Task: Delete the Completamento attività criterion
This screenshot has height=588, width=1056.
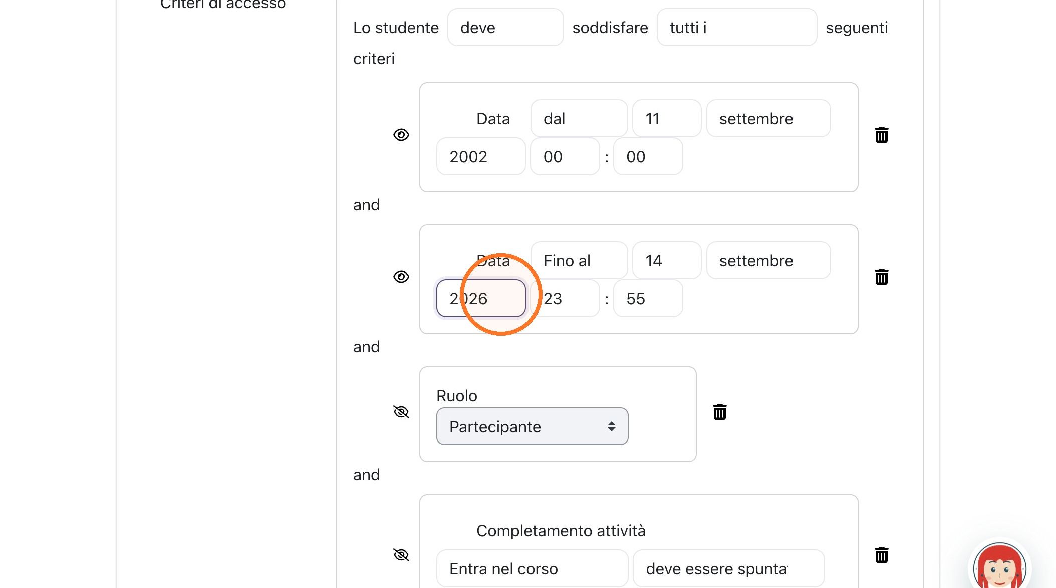Action: (x=881, y=555)
